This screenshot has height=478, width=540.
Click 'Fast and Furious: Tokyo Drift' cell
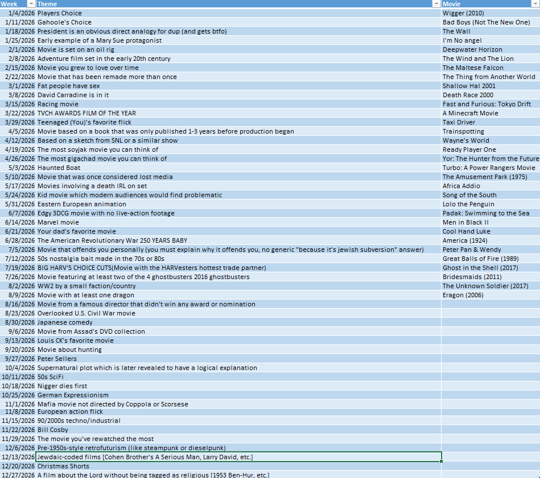coord(490,104)
